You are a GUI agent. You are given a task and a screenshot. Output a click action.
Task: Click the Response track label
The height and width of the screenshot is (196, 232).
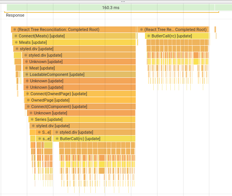point(15,15)
